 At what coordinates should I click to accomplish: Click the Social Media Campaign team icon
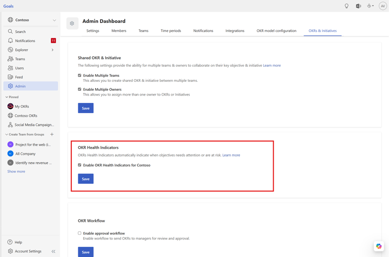click(x=10, y=125)
